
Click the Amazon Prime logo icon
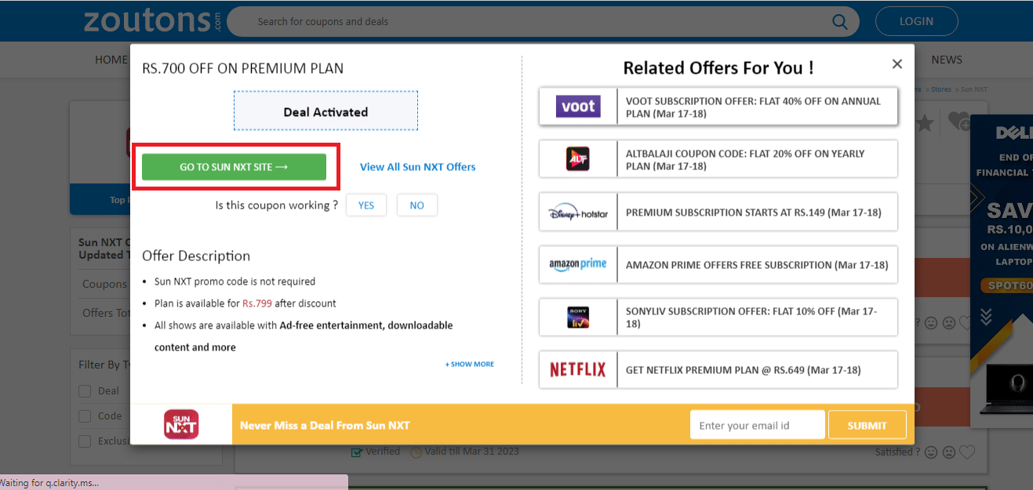point(578,264)
